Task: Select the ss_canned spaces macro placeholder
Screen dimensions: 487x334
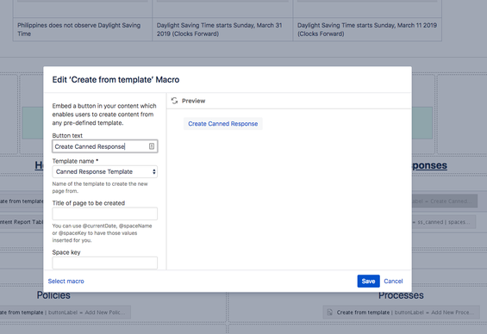Action: click(444, 222)
